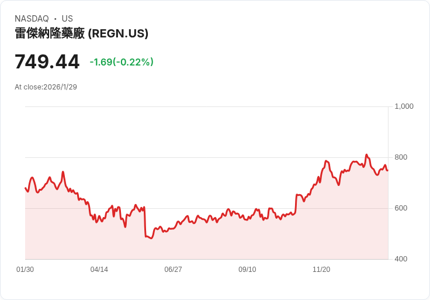Click the lowest dip of the price line
The image size is (430, 300).
tap(151, 239)
